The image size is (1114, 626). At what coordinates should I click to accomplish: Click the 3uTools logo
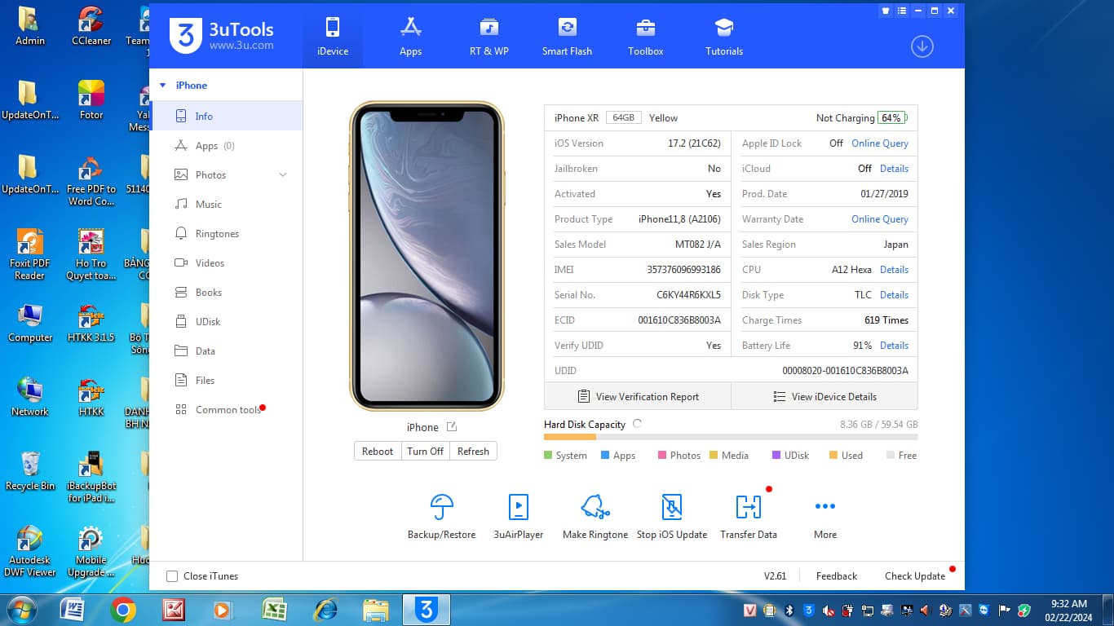222,36
